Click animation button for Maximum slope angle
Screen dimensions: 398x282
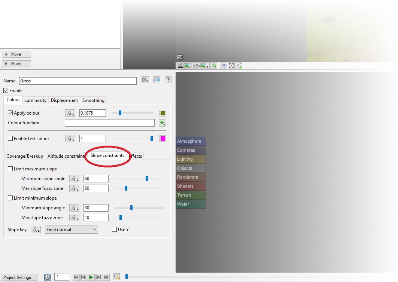point(74,179)
